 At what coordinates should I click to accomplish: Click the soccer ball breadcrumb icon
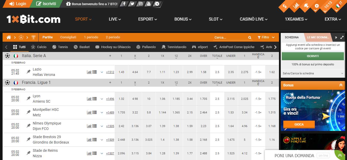coord(21,37)
